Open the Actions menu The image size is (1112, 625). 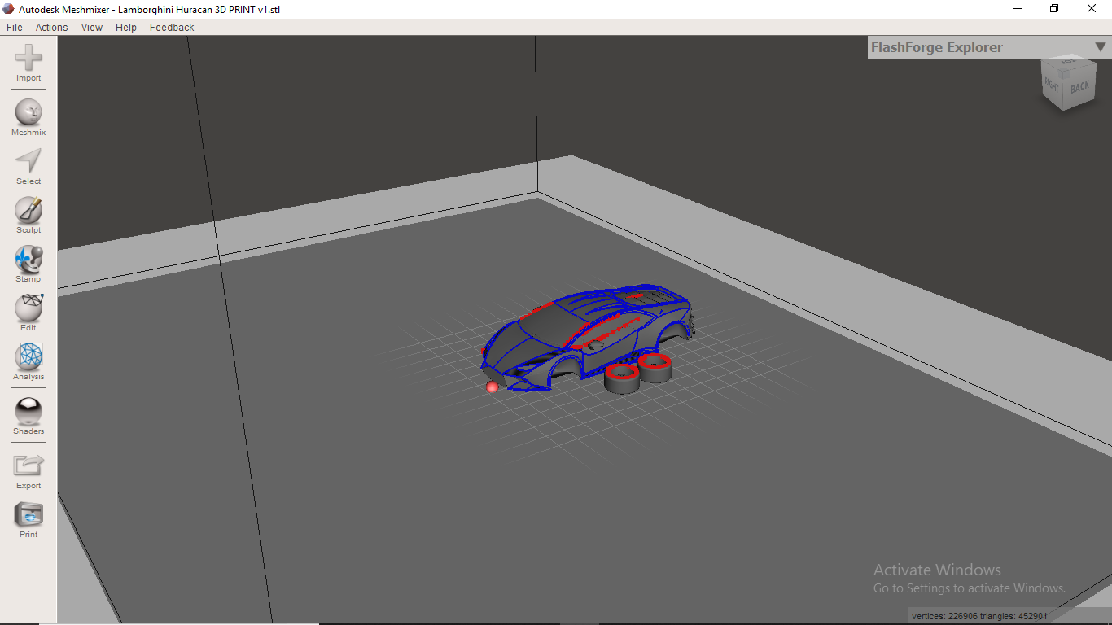coord(52,28)
